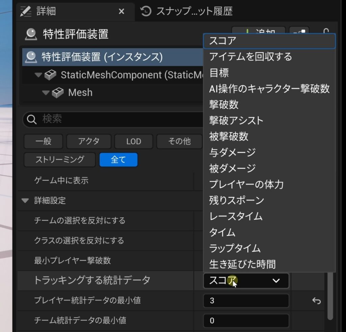This screenshot has height=332, width=346.
Task: Click the スナップショット履歴 clock icon
Action: click(x=146, y=11)
